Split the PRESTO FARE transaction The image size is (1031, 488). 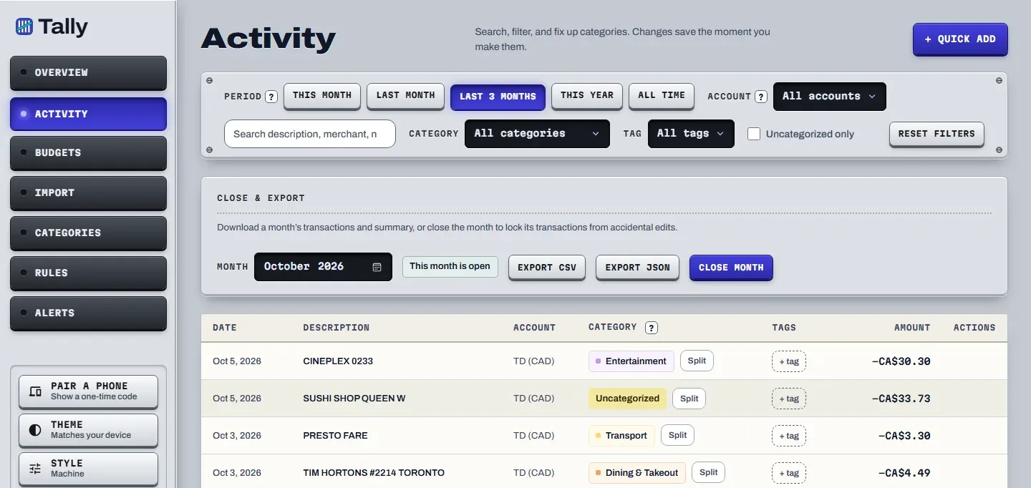tap(677, 435)
